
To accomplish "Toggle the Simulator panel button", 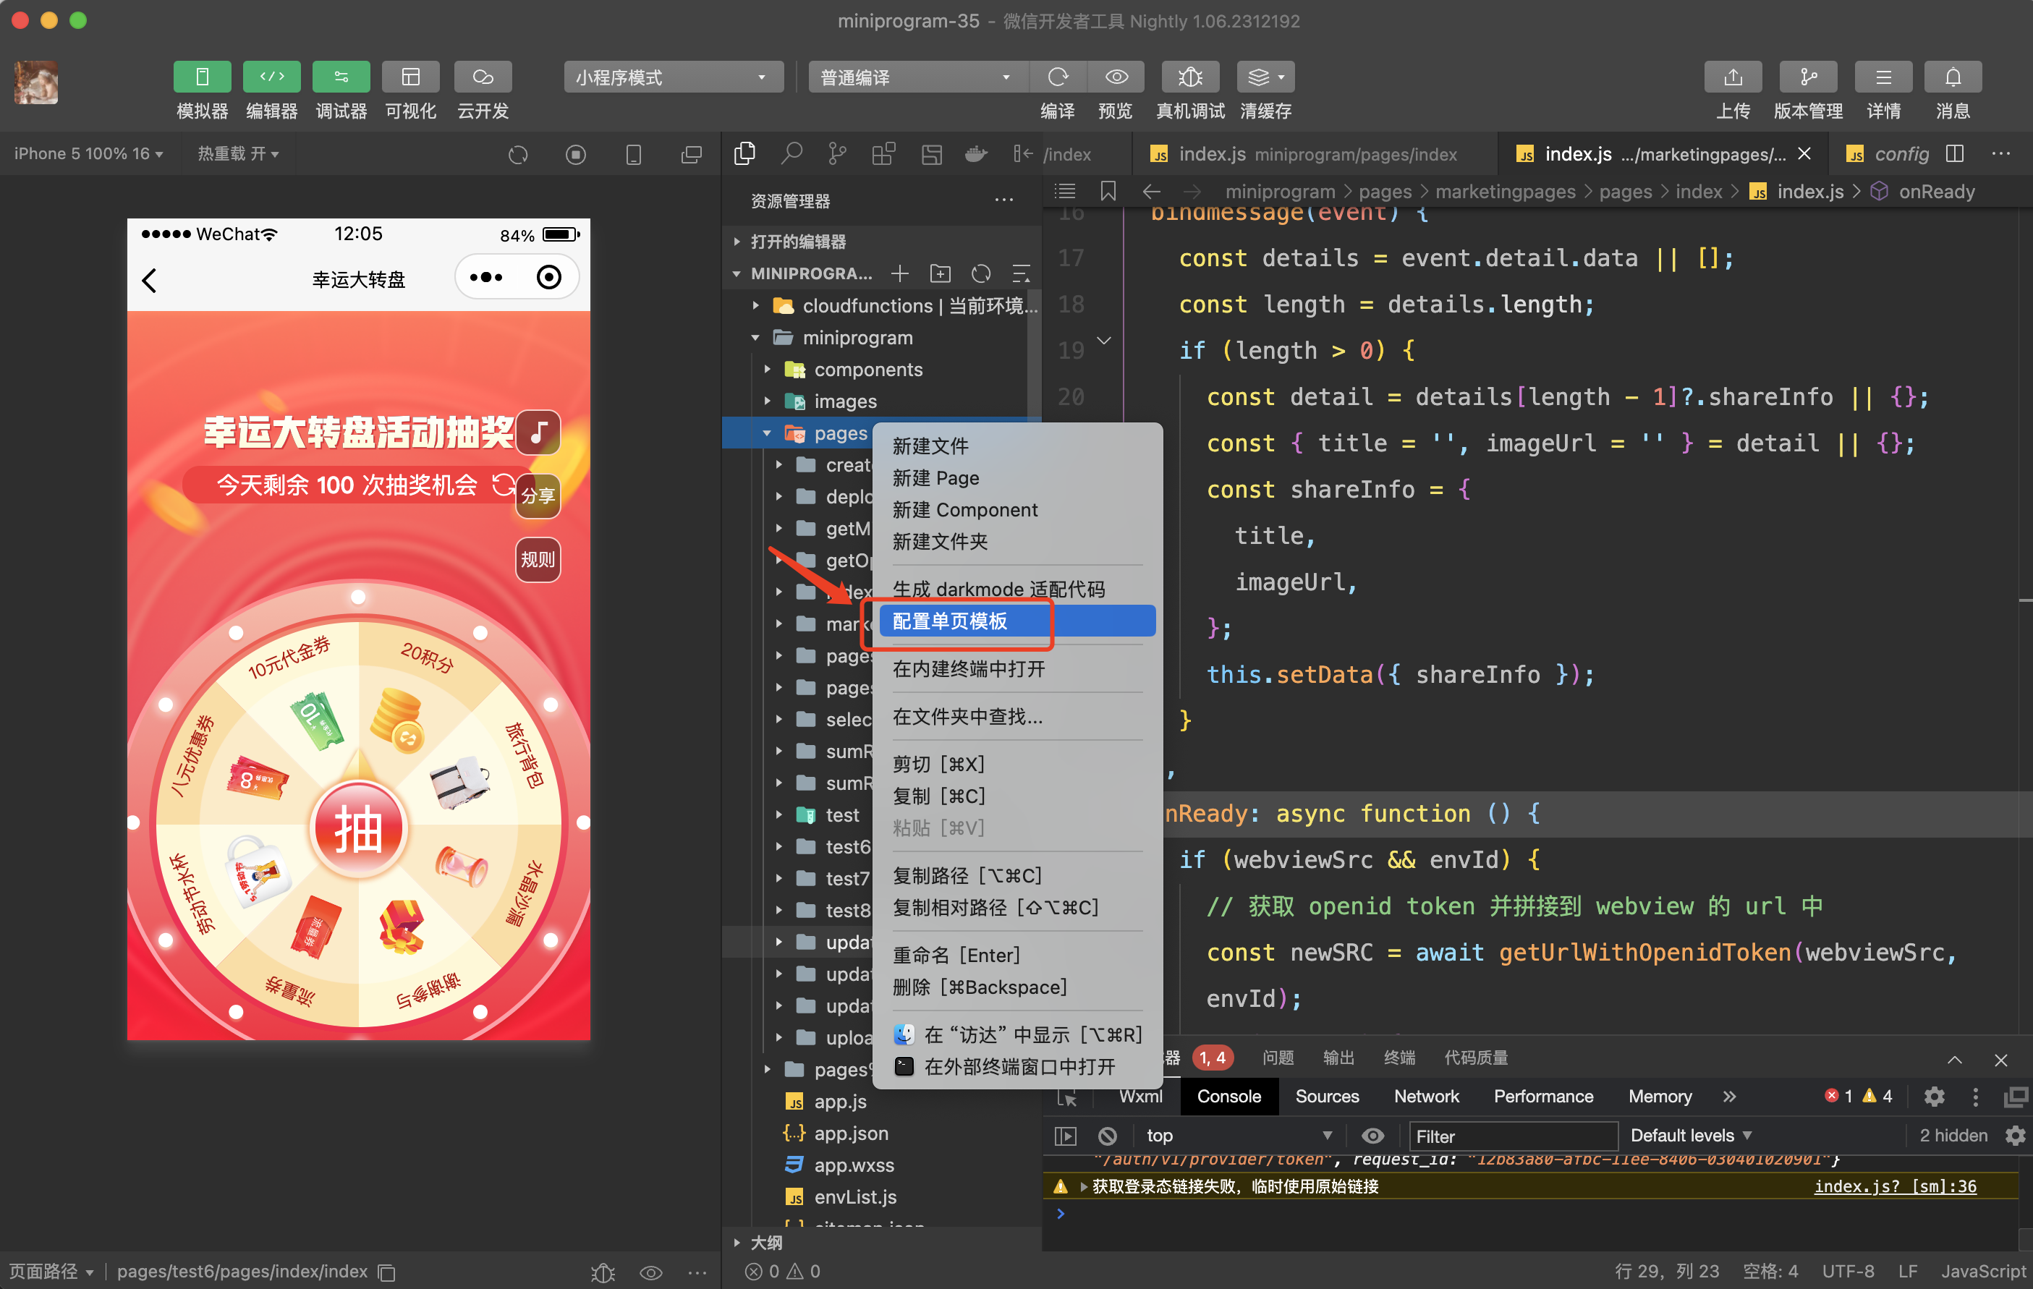I will click(202, 77).
